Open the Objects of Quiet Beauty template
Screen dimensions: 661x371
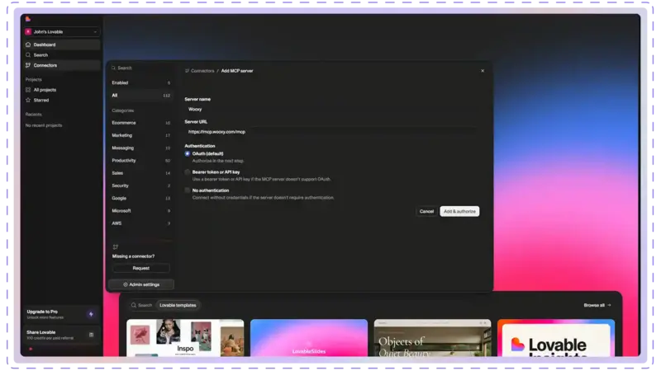point(432,338)
